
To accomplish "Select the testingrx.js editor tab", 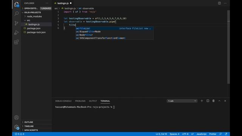I will pos(63,3).
